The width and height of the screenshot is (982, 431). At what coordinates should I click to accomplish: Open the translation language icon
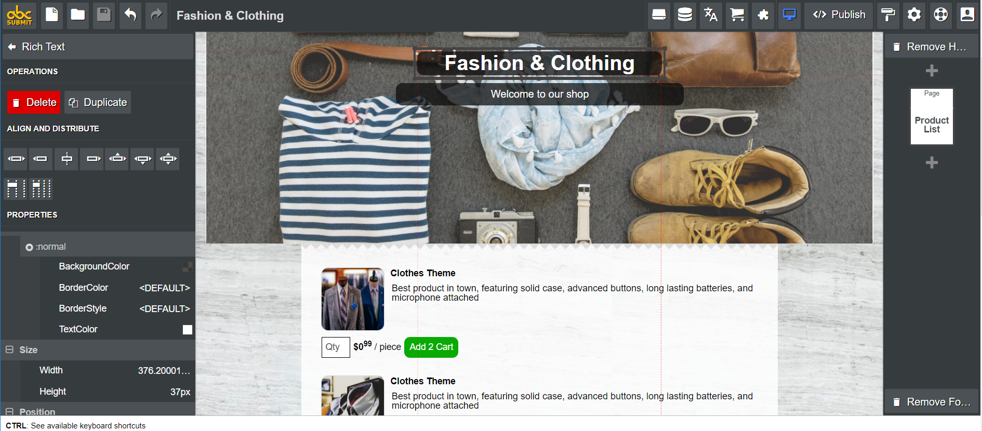pos(711,15)
